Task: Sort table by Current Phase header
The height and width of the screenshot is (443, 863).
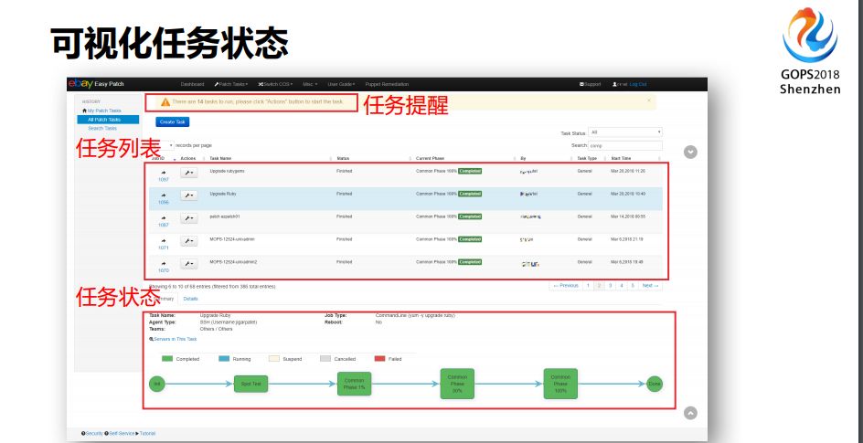Action: (x=430, y=158)
